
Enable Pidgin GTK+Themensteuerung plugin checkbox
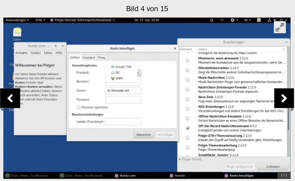(x=187, y=138)
